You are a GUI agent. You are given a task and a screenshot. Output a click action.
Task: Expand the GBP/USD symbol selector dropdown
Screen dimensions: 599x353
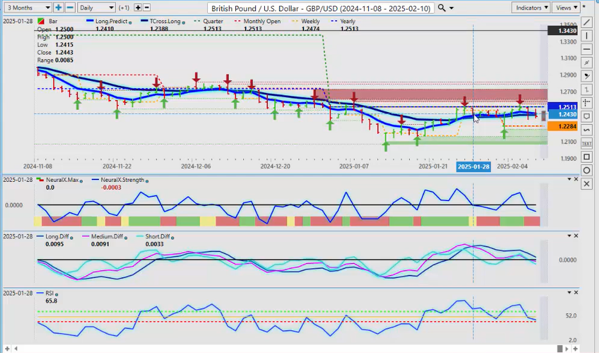[452, 8]
